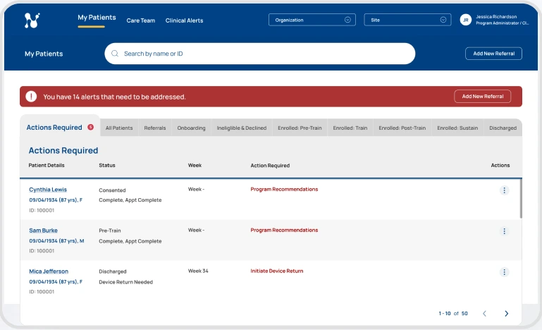Click the JR user avatar
The width and height of the screenshot is (542, 330).
[x=466, y=20]
